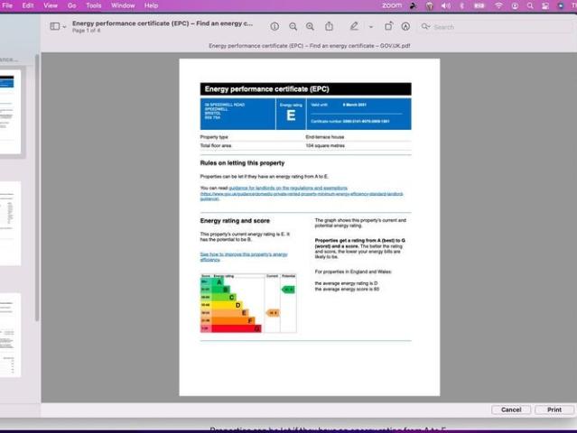Open the Help menu
This screenshot has width=577, height=433.
(x=151, y=5)
